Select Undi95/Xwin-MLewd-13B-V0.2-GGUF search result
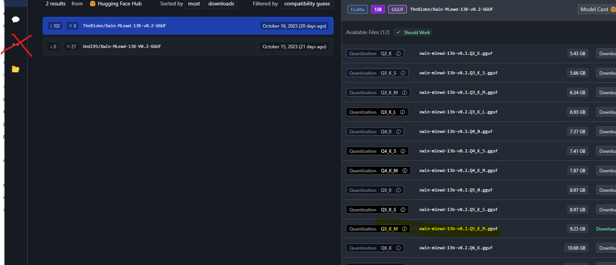 [188, 47]
